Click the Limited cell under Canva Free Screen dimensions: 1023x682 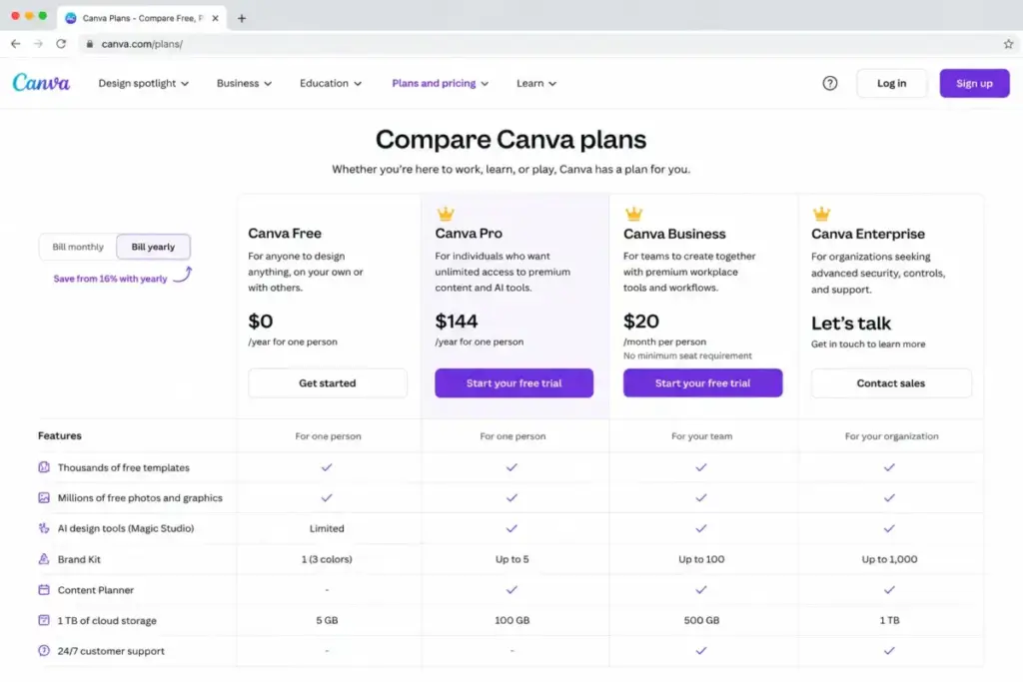pyautogui.click(x=327, y=528)
